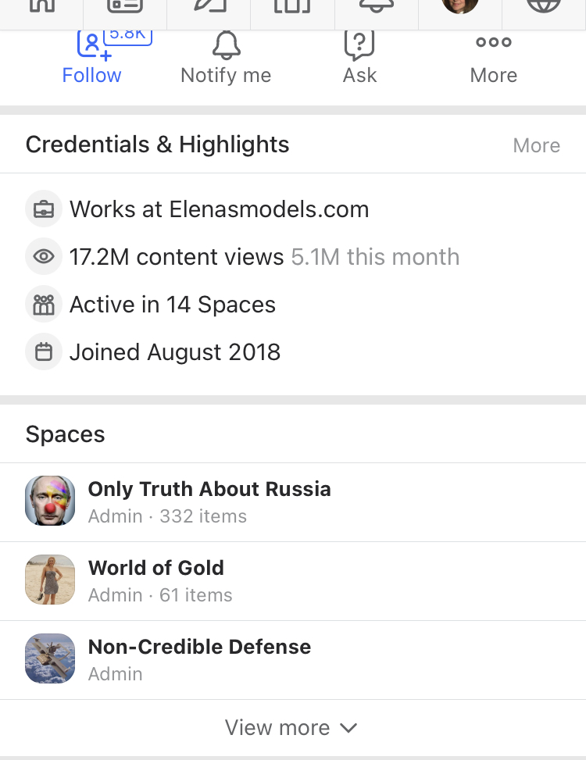Open the Home tab in top bar

pyautogui.click(x=41, y=6)
